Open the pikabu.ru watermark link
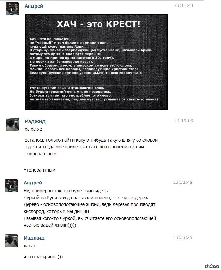Viewport: 221px width, 270px height. 212,266
